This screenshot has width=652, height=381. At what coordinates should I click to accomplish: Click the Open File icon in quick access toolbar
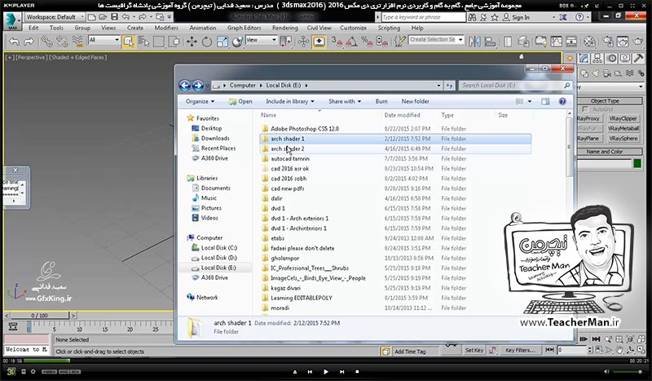103,17
